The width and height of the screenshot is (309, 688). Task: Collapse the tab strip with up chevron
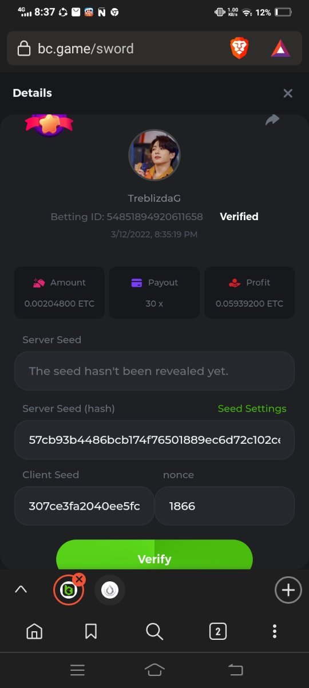[x=21, y=589]
